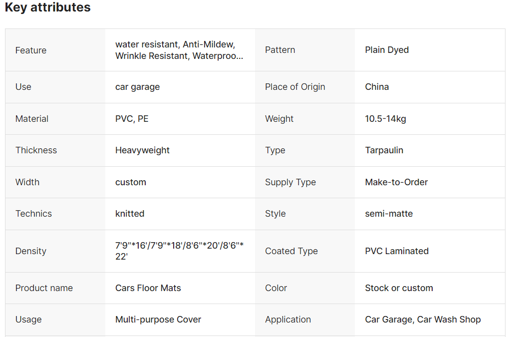
Task: Click the Key attributes heading
Action: click(48, 7)
